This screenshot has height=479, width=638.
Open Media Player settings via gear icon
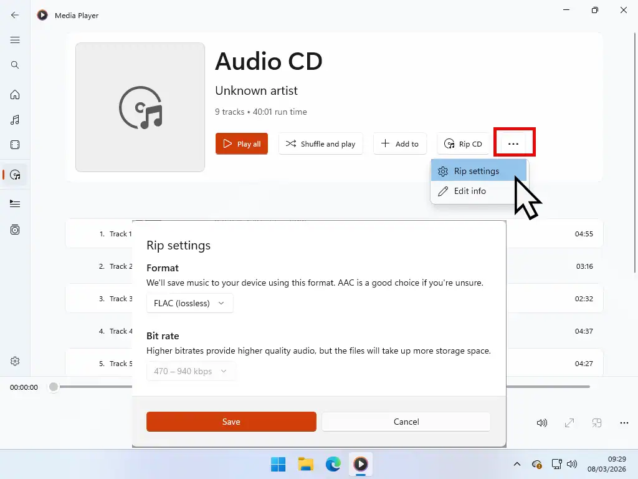coord(16,361)
